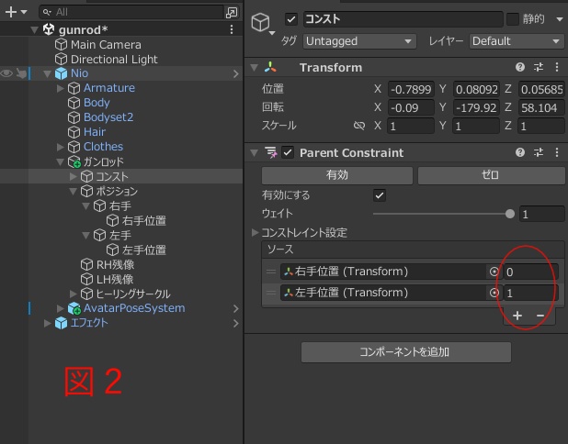Collapse the Transform component
This screenshot has height=444, width=568.
click(x=255, y=68)
